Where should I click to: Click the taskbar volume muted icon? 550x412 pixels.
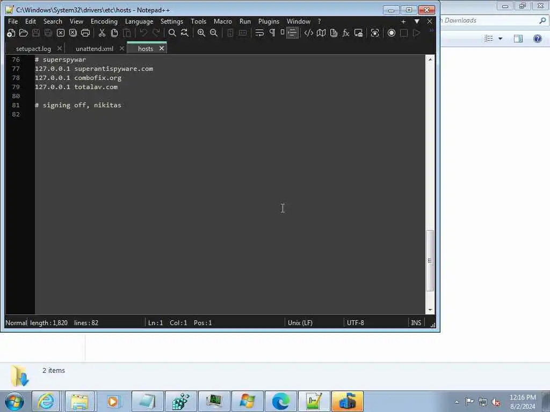tap(496, 402)
